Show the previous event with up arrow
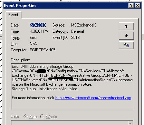The width and height of the screenshot is (144, 125). pos(126,26)
